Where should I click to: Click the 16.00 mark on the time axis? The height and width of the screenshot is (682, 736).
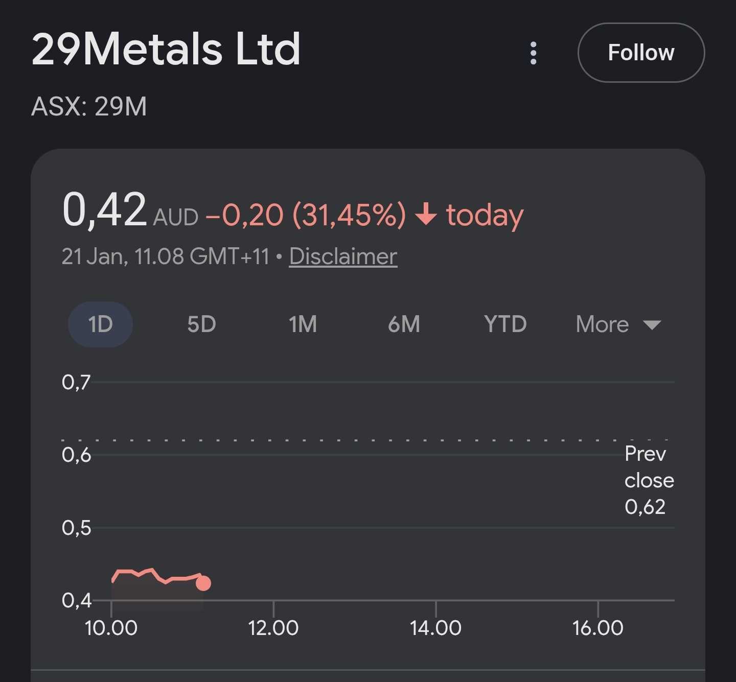[597, 628]
